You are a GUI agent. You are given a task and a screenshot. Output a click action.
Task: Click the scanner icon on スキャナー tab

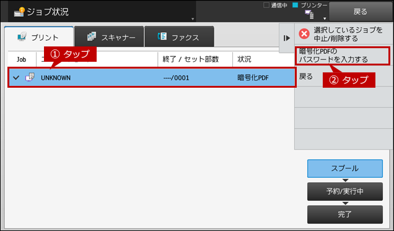coord(92,36)
